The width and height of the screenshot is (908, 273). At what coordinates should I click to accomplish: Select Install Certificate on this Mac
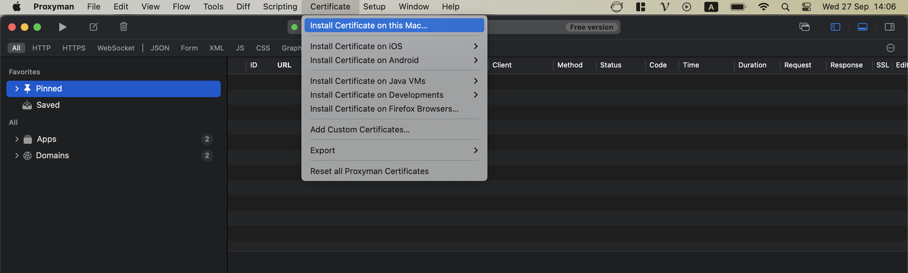coord(369,25)
